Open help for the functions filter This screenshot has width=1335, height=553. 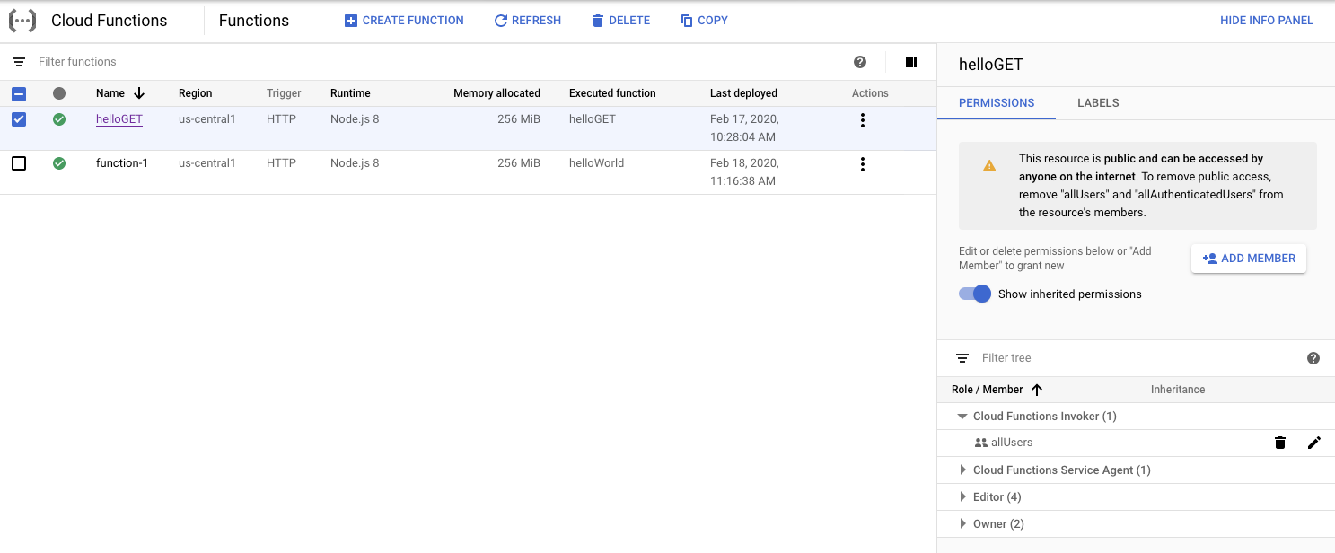click(x=860, y=62)
